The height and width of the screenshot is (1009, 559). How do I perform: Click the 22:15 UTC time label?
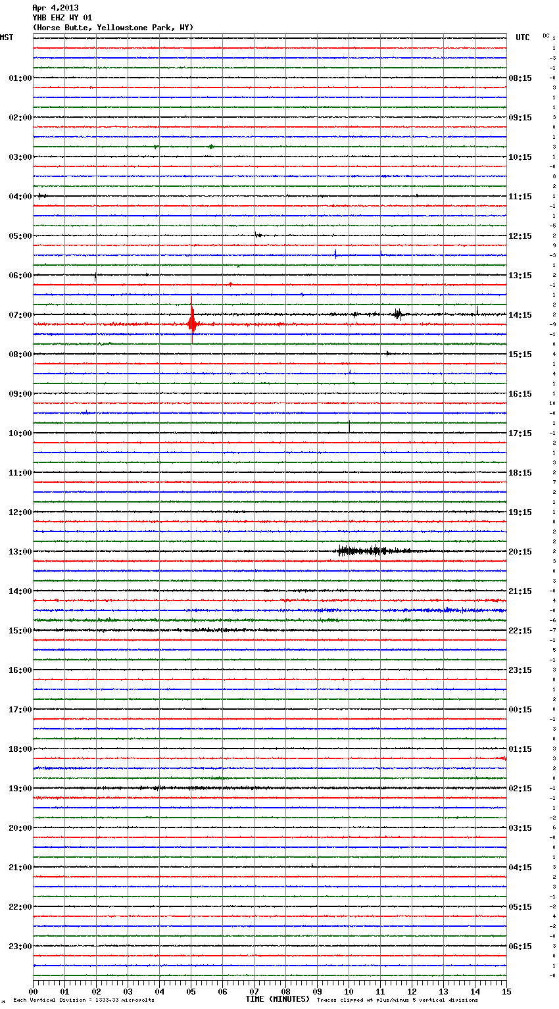[520, 631]
